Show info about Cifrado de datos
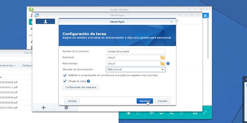 coord(88,81)
